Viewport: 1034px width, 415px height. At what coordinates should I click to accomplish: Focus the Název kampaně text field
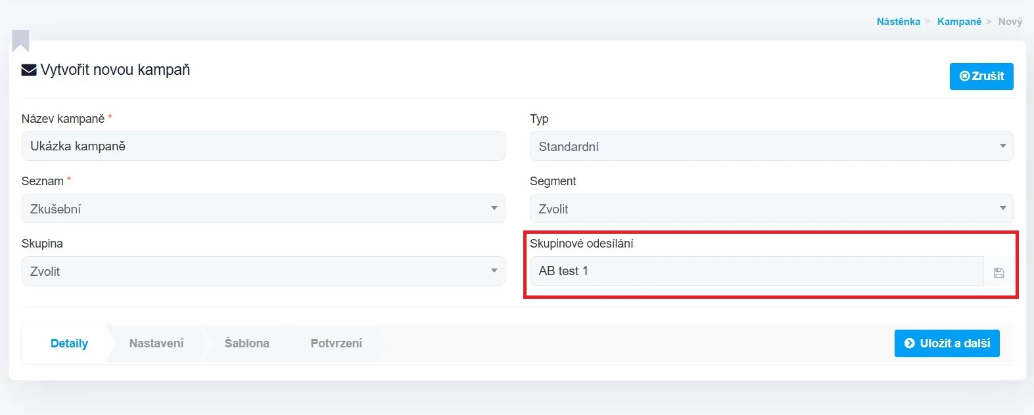263,146
